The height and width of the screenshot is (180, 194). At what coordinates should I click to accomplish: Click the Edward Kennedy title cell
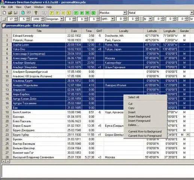point(39,36)
